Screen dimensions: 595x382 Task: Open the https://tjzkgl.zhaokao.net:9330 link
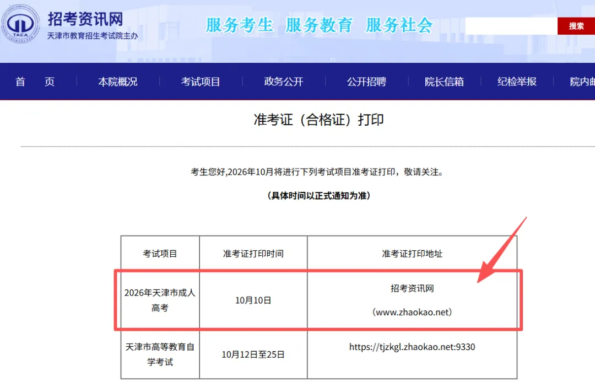coord(412,347)
